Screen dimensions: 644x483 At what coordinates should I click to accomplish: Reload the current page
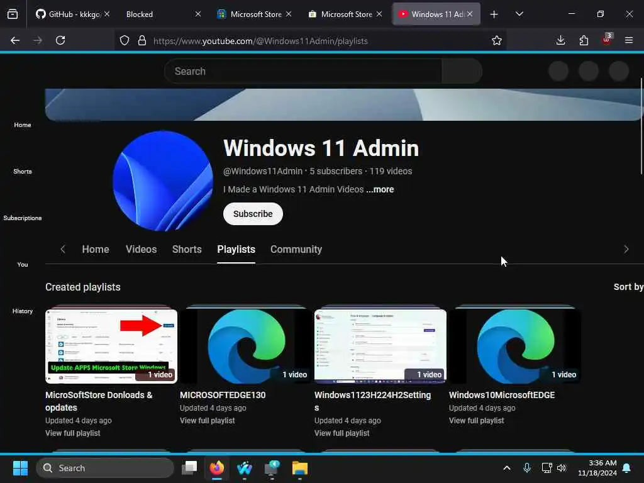pyautogui.click(x=60, y=40)
